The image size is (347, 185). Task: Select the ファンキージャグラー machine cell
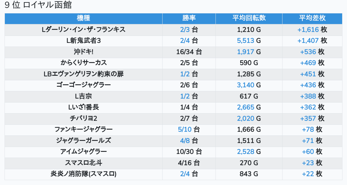[83, 129]
